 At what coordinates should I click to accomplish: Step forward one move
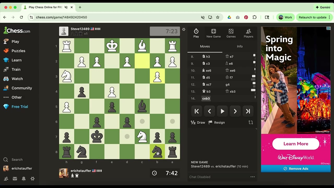[x=235, y=111]
